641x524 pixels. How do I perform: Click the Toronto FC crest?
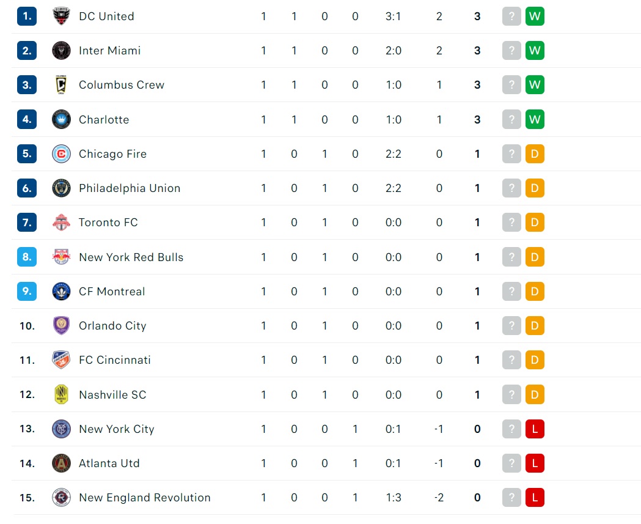click(x=61, y=222)
